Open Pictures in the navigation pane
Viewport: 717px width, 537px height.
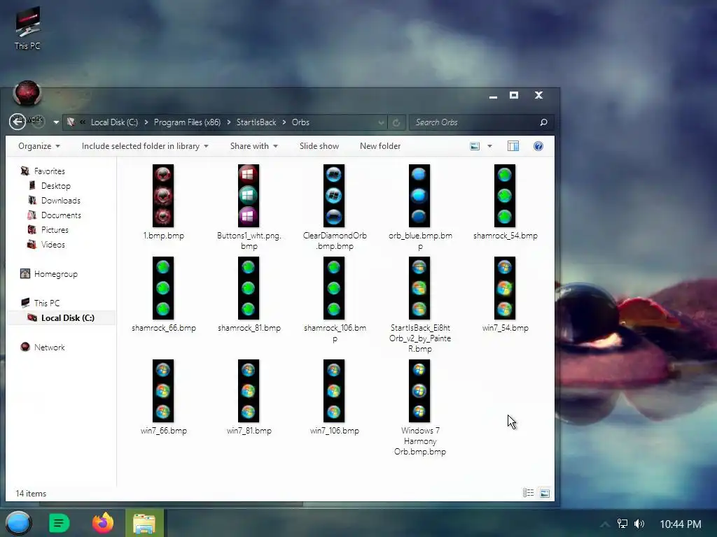point(55,229)
